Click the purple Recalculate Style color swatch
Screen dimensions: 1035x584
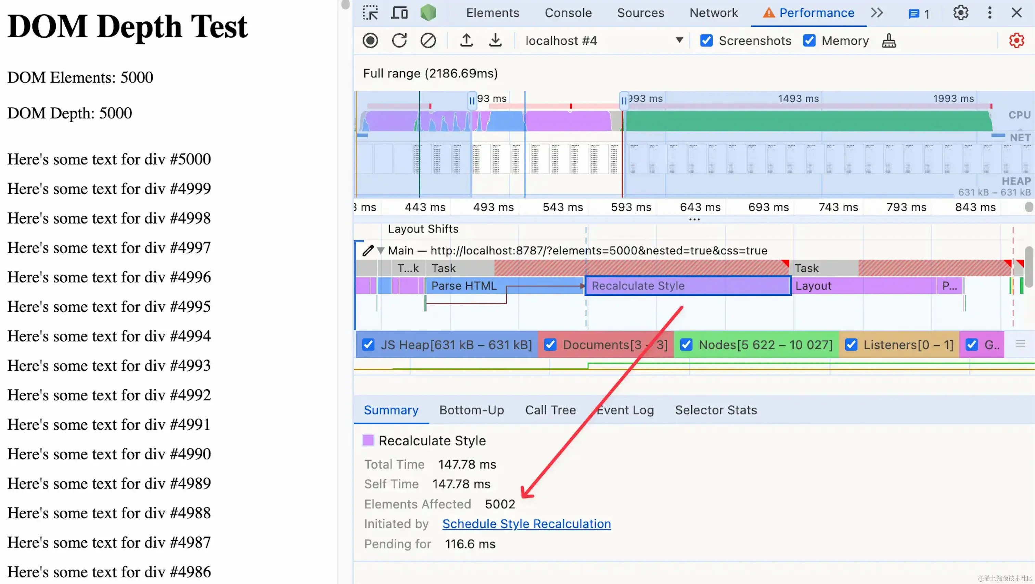(368, 441)
